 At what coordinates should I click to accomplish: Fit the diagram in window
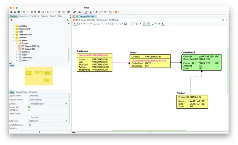(x=43, y=12)
